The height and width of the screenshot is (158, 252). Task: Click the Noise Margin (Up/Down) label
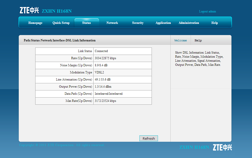tap(76, 65)
